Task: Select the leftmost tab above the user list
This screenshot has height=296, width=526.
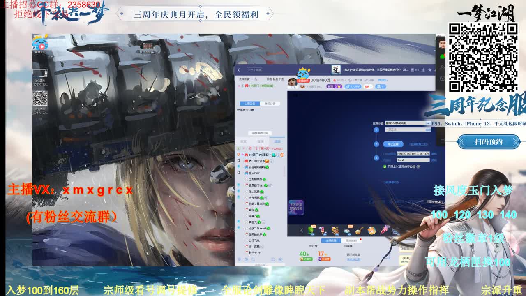Action: (243, 141)
